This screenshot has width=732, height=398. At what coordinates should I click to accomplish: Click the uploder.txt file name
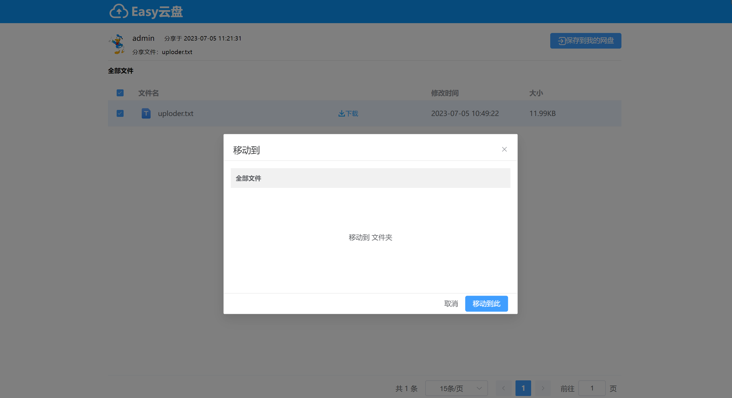pos(175,113)
